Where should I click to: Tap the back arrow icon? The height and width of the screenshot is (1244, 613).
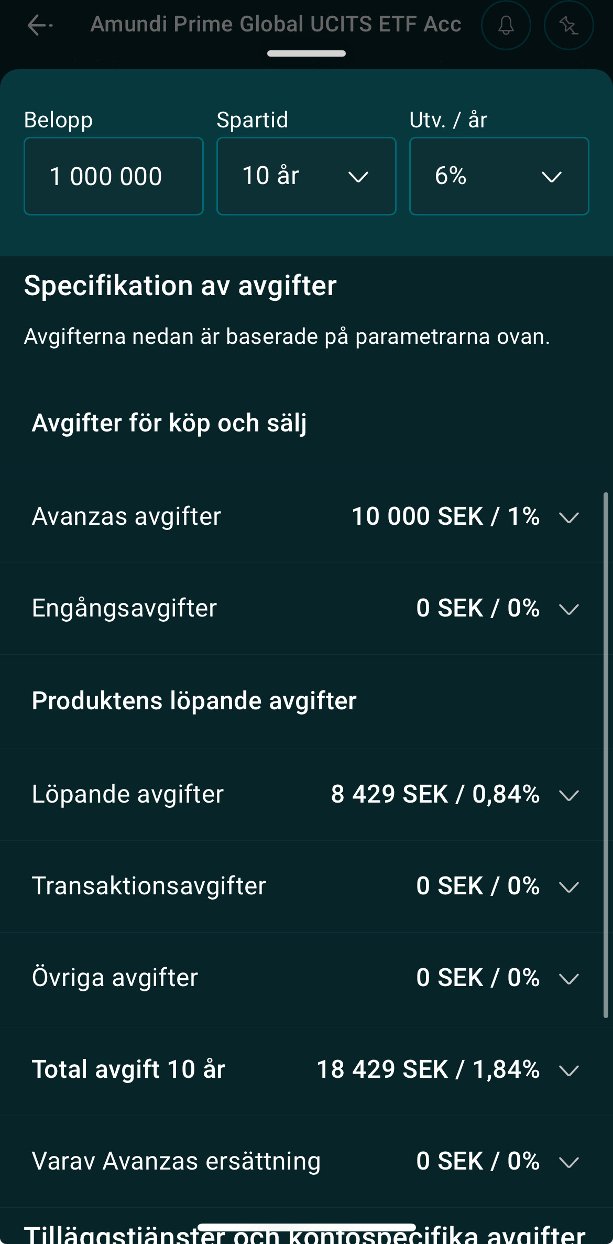(x=39, y=25)
